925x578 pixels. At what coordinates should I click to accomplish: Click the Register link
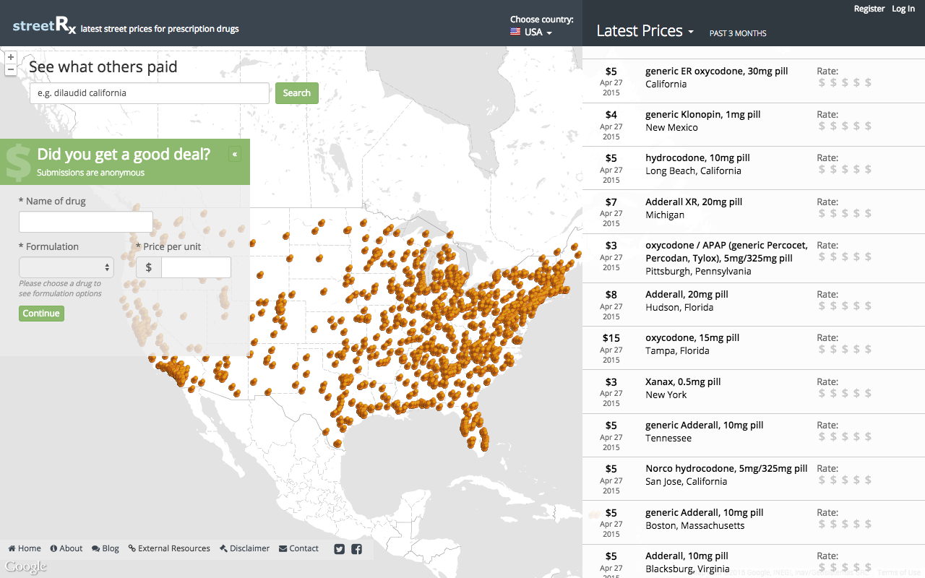[869, 9]
